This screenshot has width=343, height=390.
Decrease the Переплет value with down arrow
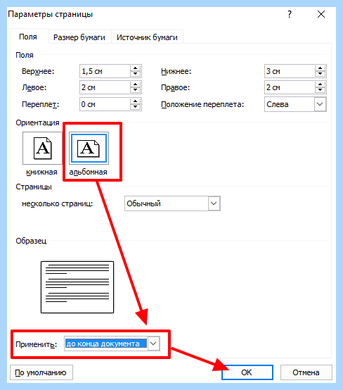(x=135, y=107)
